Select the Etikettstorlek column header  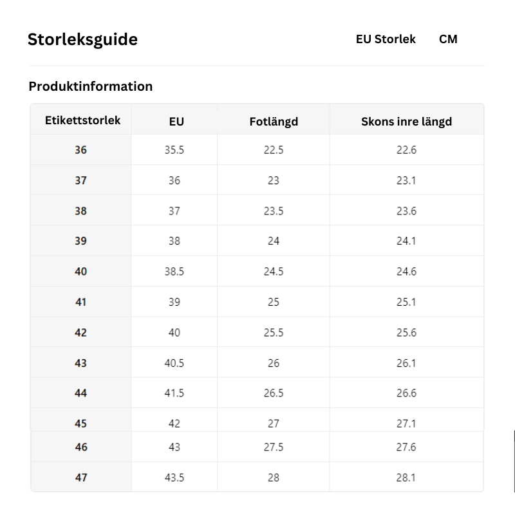[x=82, y=120]
